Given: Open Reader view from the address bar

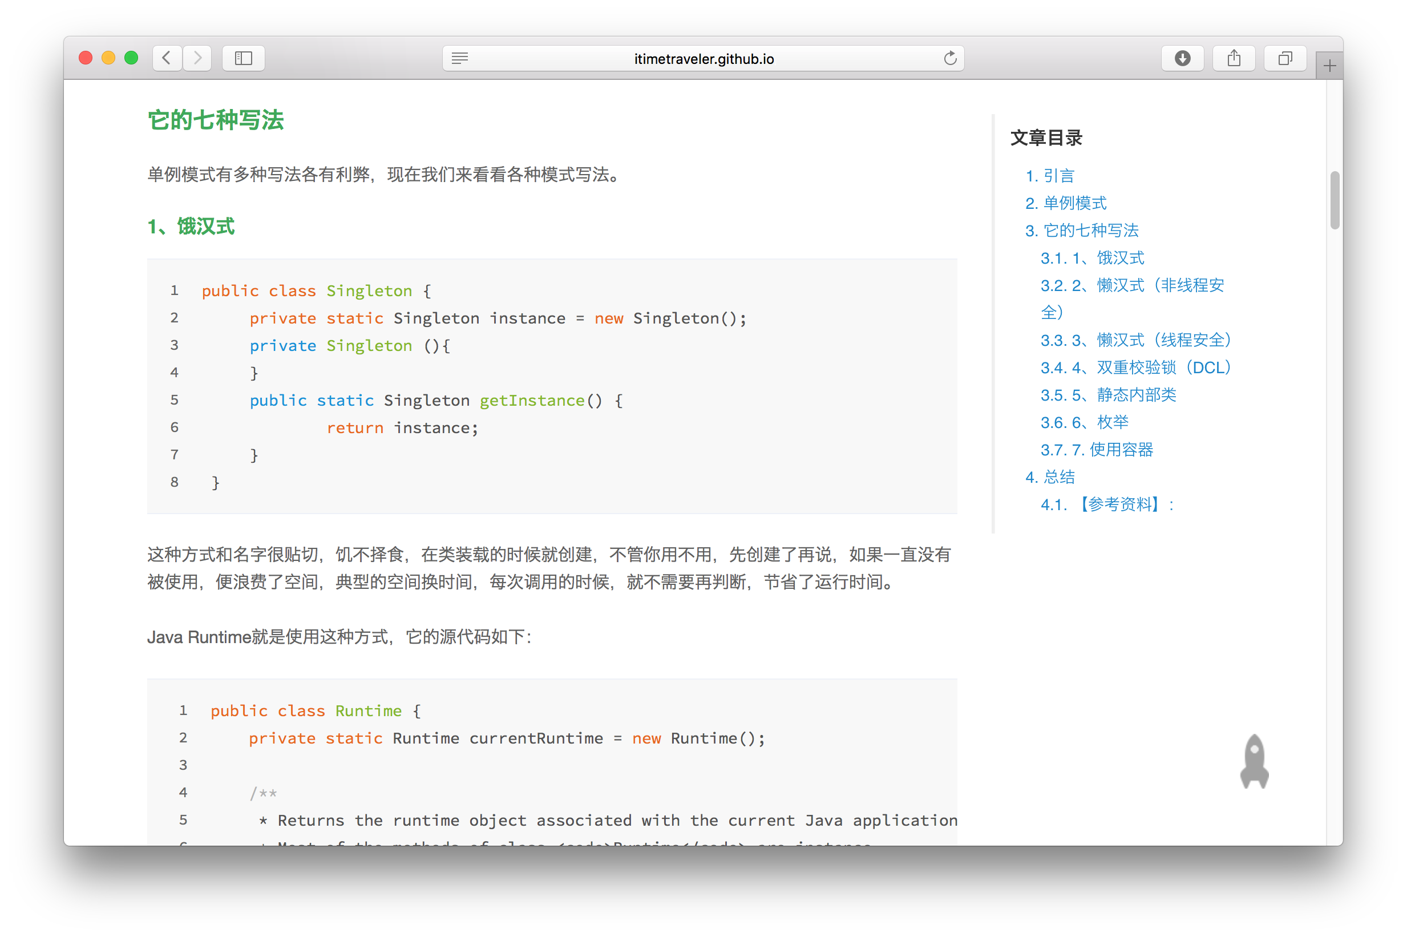Looking at the screenshot, I should pyautogui.click(x=459, y=58).
